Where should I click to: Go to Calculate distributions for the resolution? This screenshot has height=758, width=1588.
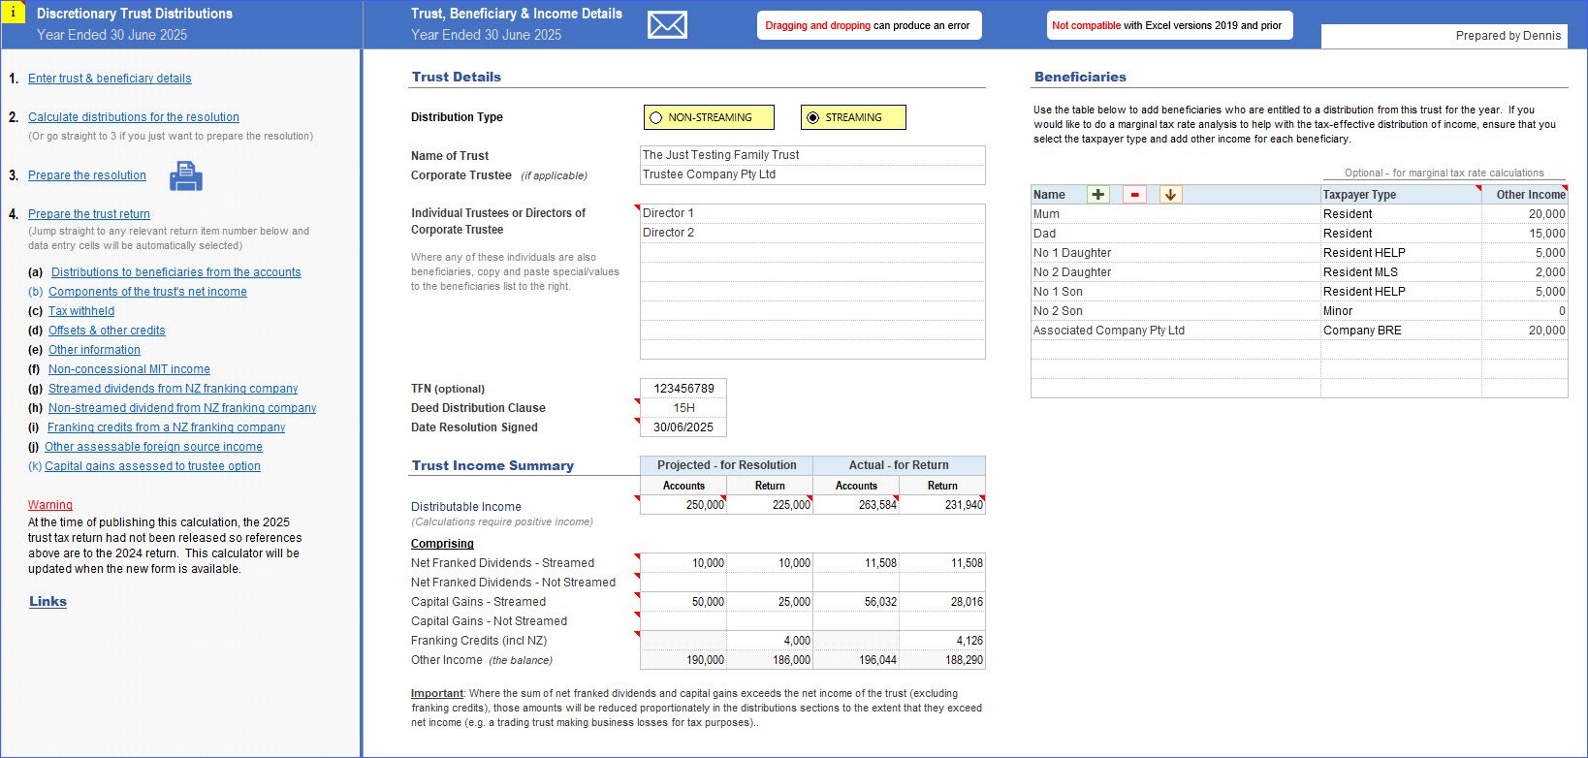pos(134,117)
